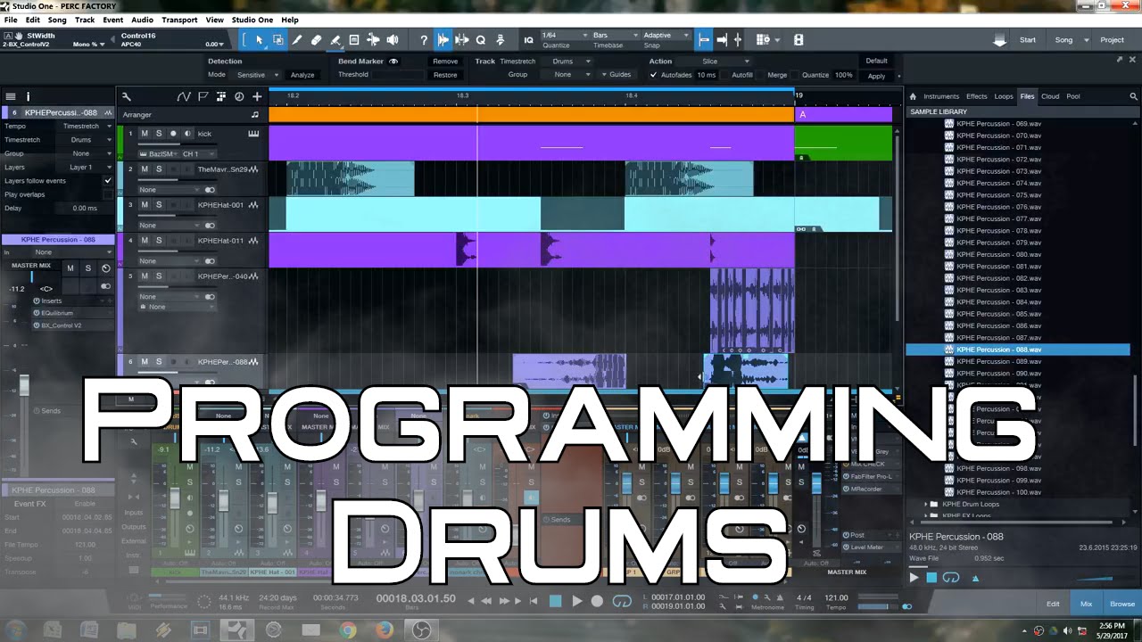Screen dimensions: 1142x642
Task: Check Play overlaps option
Action: point(108,194)
